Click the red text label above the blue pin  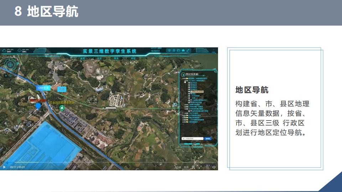(38, 100)
